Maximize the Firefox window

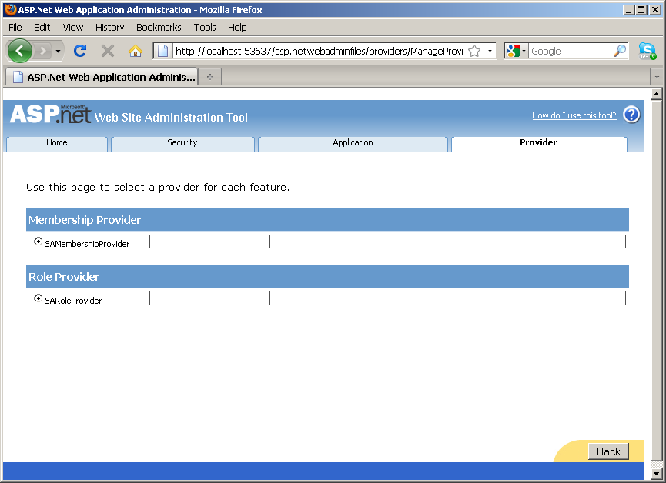641,9
